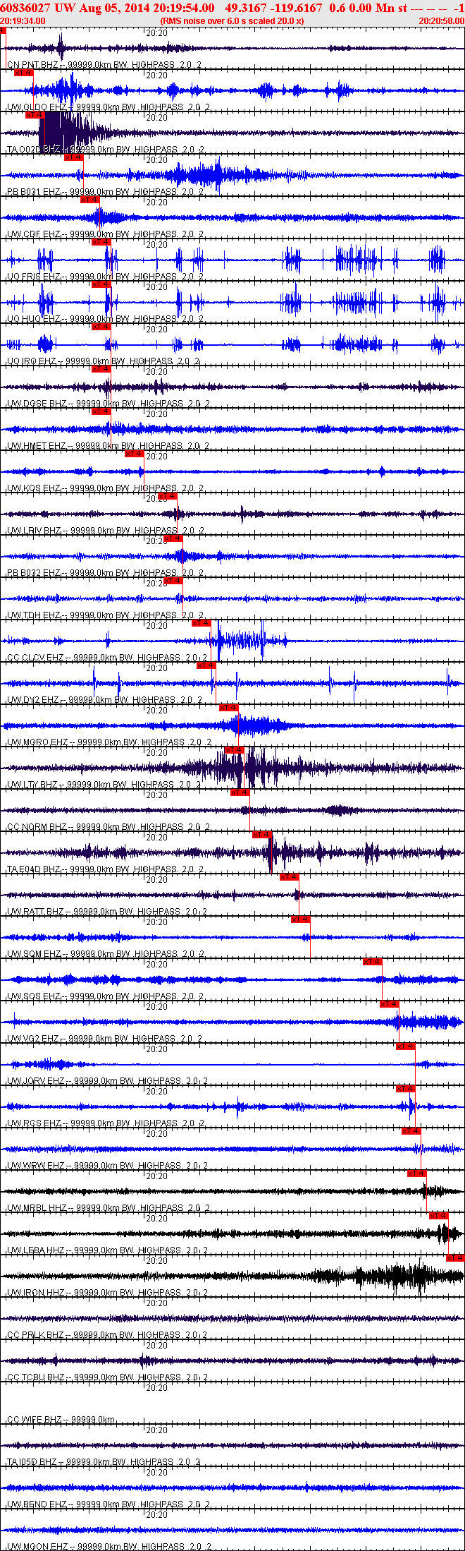The width and height of the screenshot is (465, 1551).
Task: Click end time 20:20:58.00
Action: click(442, 21)
